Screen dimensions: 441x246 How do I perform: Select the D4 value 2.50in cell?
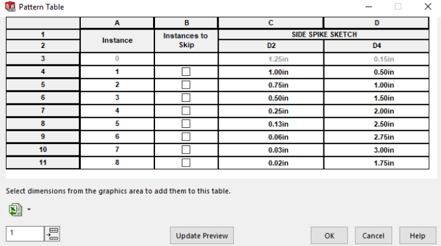click(377, 124)
